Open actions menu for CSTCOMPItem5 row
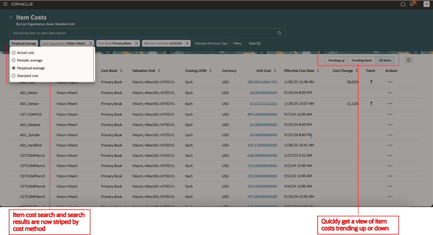 (x=390, y=197)
